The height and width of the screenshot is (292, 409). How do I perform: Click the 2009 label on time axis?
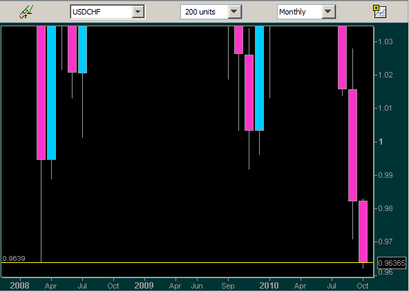tap(144, 286)
